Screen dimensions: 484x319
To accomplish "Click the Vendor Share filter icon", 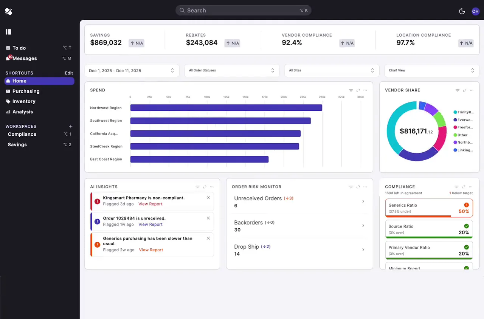I will [458, 90].
